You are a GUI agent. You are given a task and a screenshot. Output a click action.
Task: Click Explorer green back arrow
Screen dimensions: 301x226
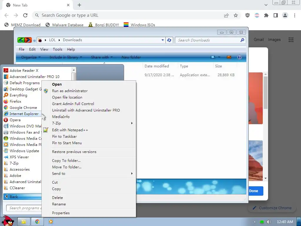point(21,40)
